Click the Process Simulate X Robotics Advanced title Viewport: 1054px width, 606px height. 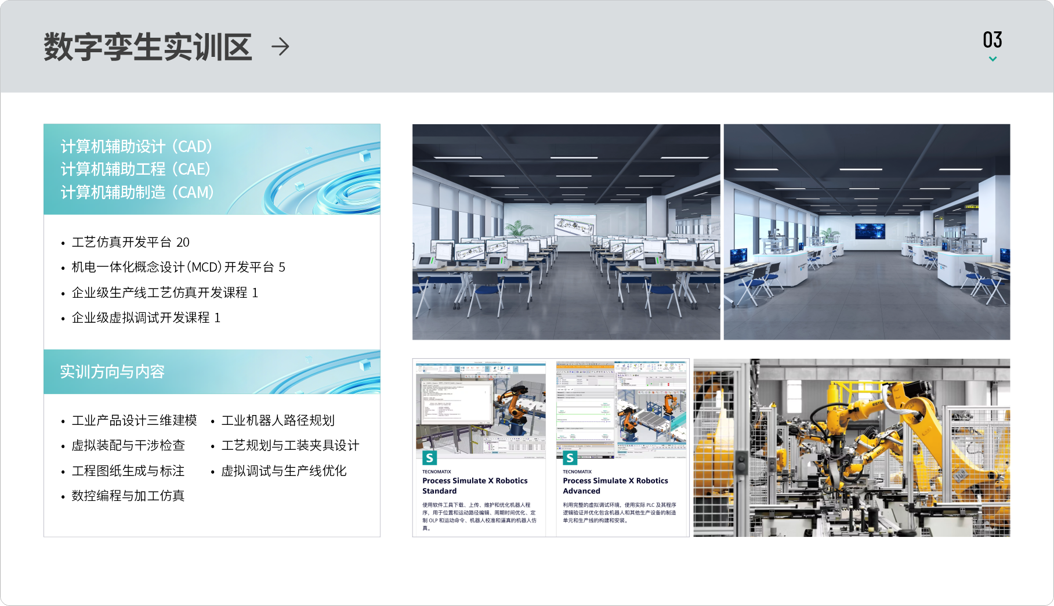[x=615, y=486]
